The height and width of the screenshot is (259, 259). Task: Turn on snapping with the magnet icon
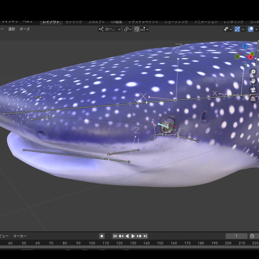[137, 29]
